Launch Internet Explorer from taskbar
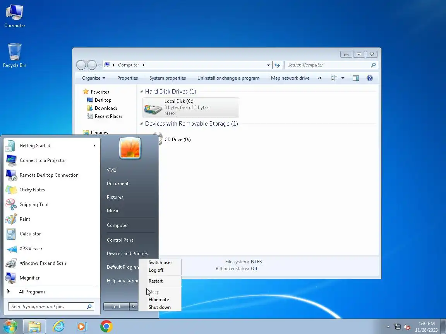Image resolution: width=446 pixels, height=334 pixels. tap(58, 327)
